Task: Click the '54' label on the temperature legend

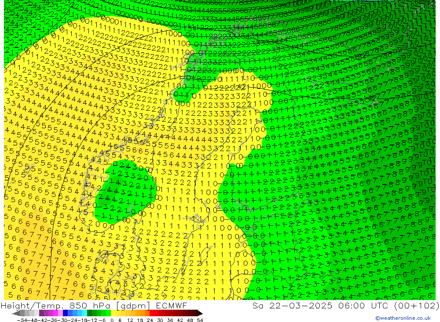Action: [x=200, y=320]
